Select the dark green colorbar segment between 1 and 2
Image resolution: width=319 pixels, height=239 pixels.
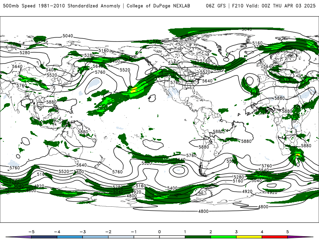click(198, 237)
